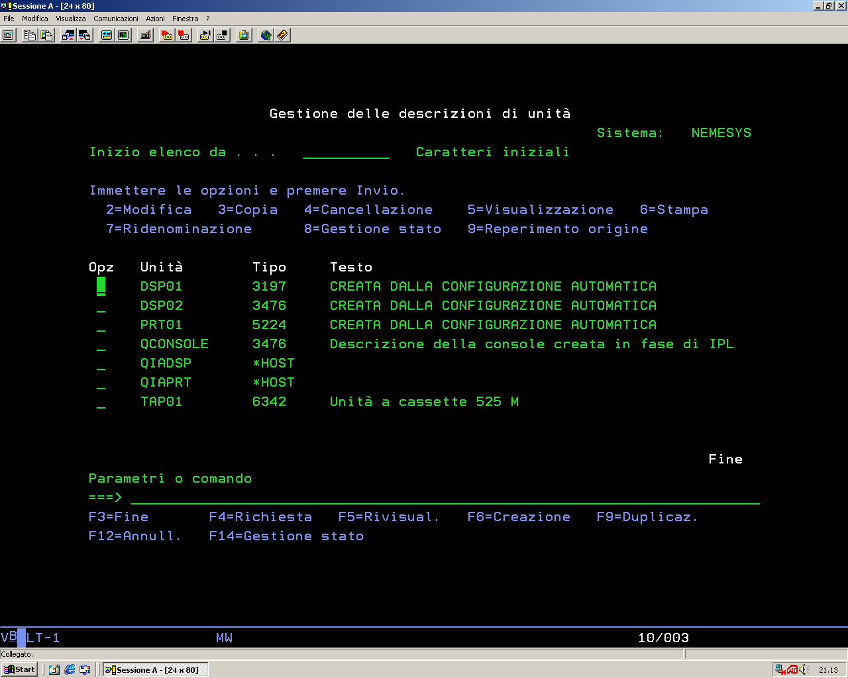Open the Azioni menu

coord(155,19)
